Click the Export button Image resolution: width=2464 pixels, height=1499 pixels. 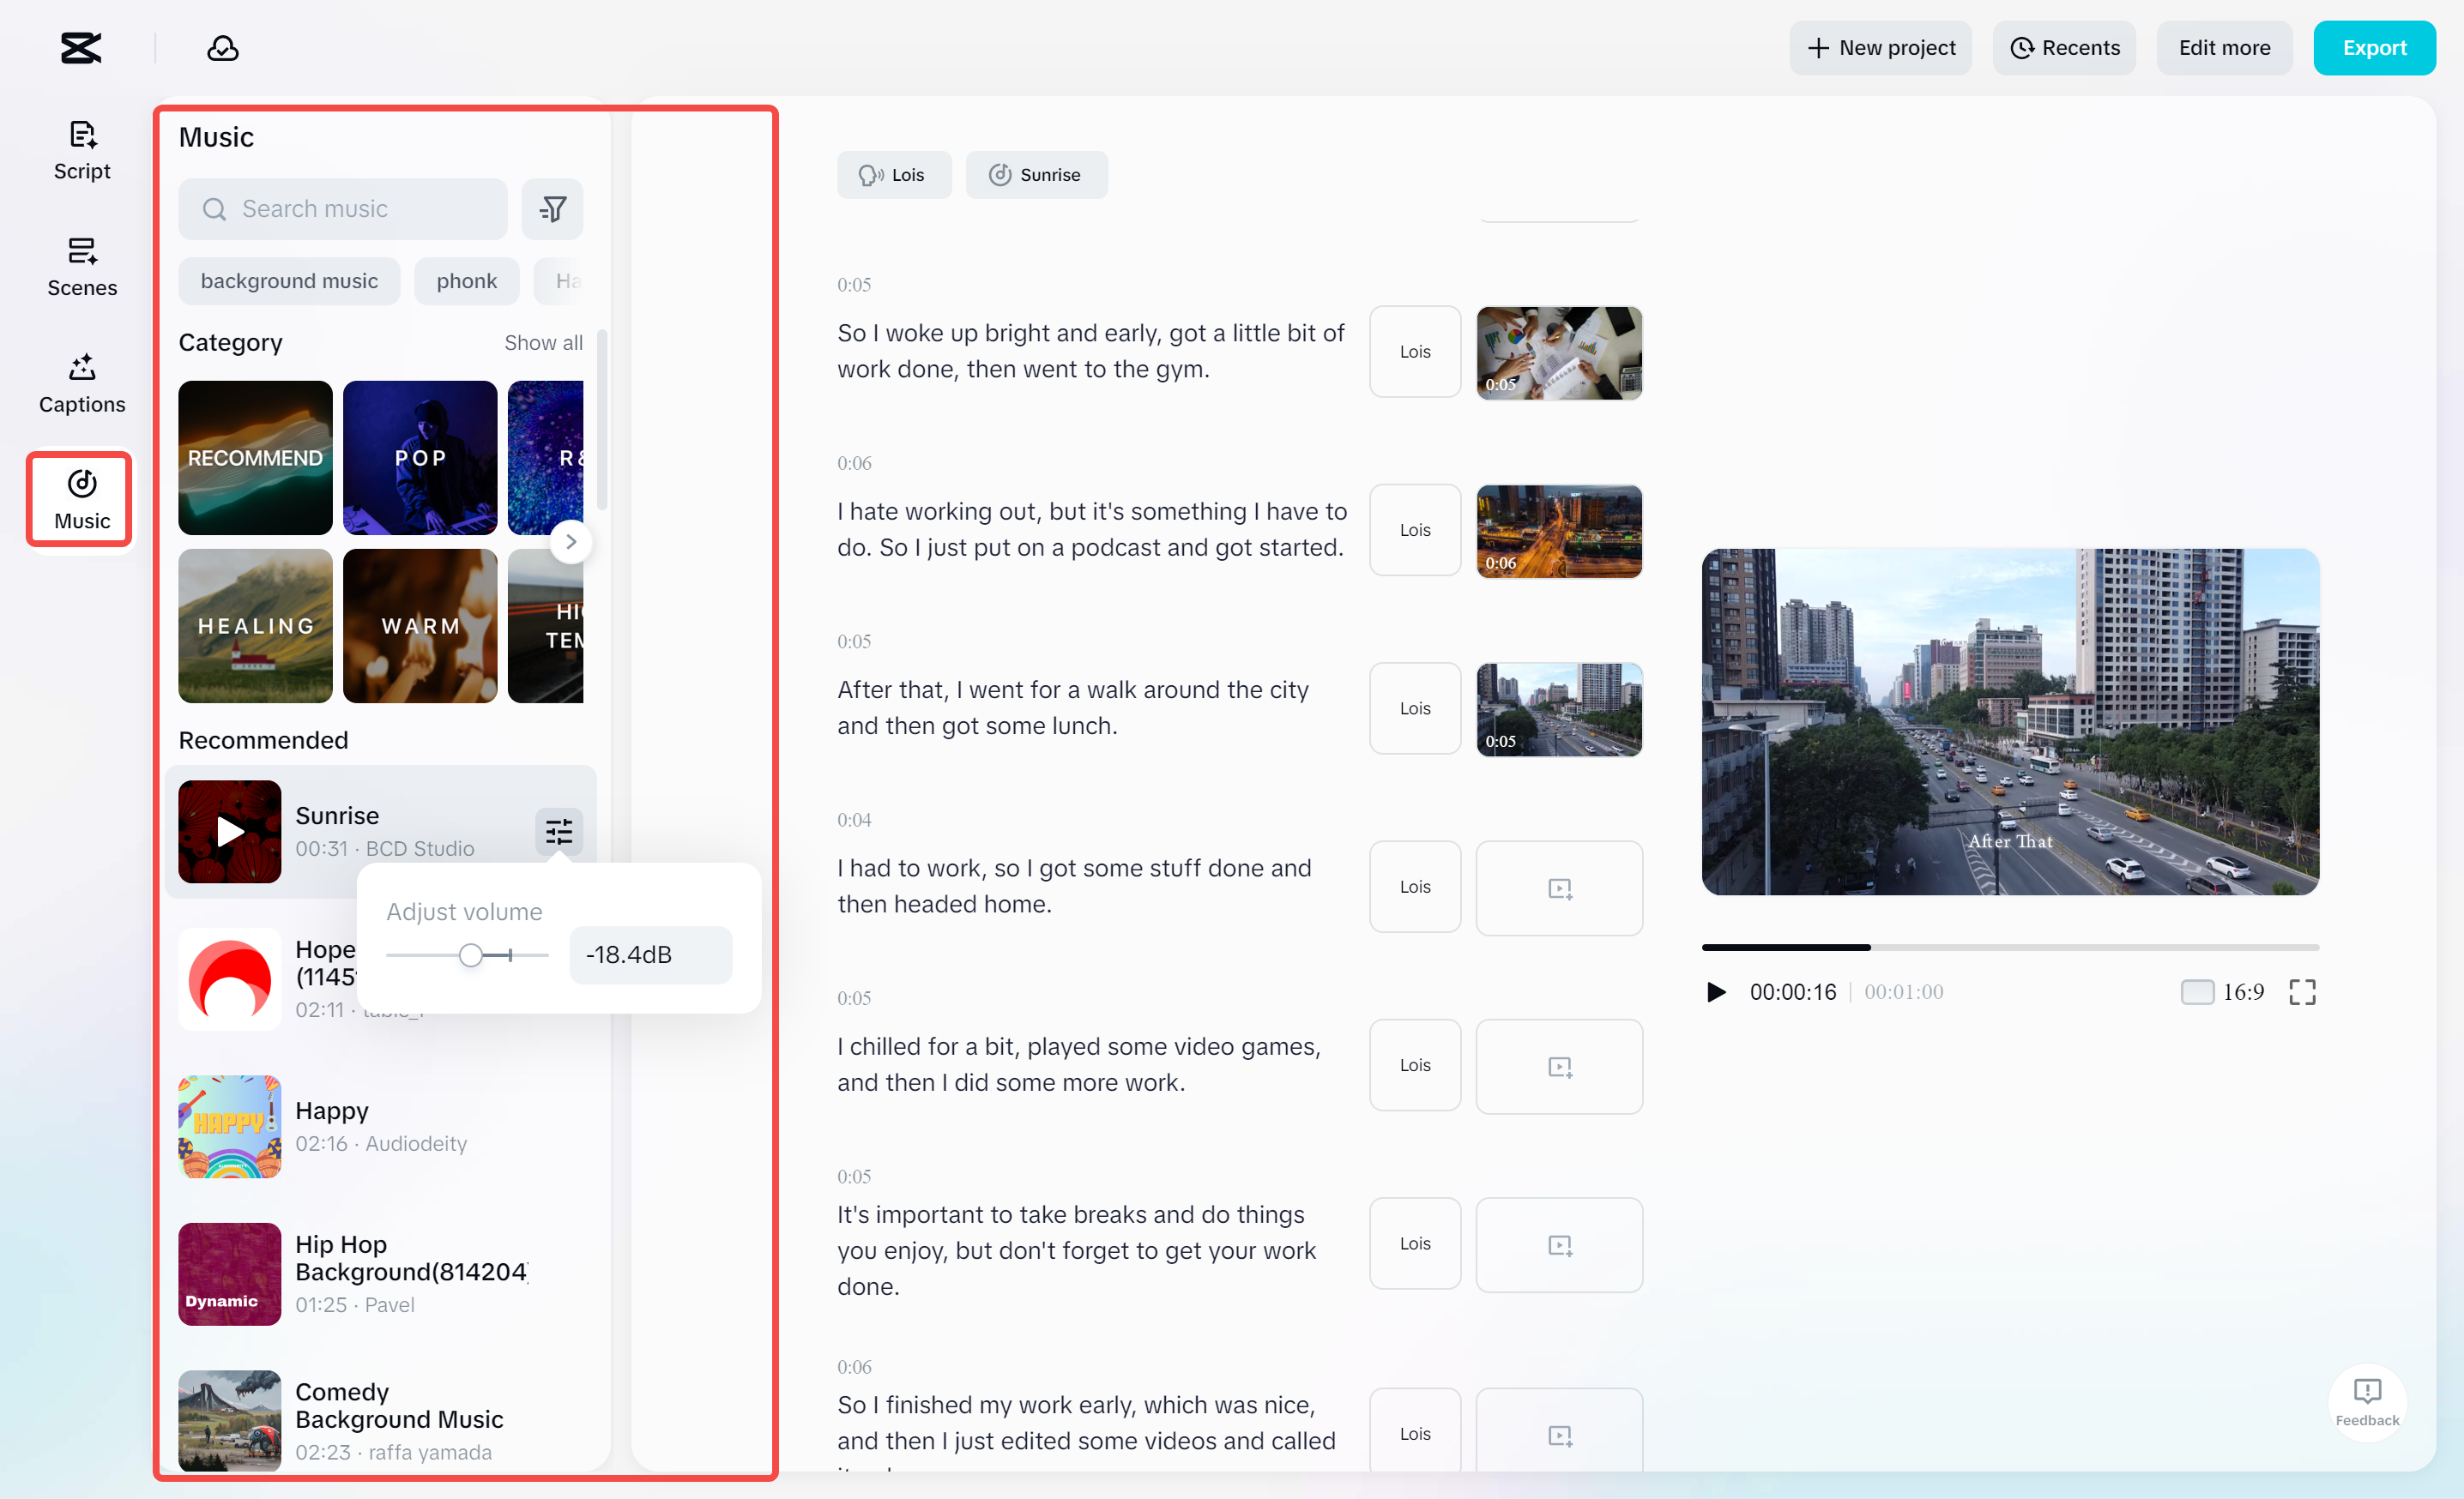click(2375, 47)
